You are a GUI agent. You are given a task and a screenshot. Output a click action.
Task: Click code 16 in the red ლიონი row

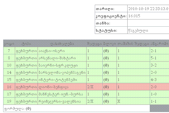point(9,87)
